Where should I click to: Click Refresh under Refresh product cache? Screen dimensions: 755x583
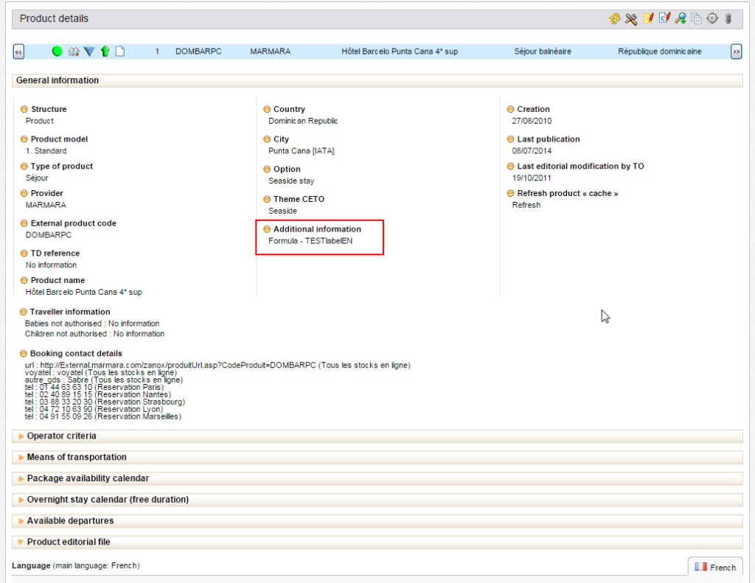pos(526,205)
